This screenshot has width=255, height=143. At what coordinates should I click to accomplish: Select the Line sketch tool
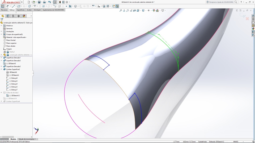(x=14, y=6)
